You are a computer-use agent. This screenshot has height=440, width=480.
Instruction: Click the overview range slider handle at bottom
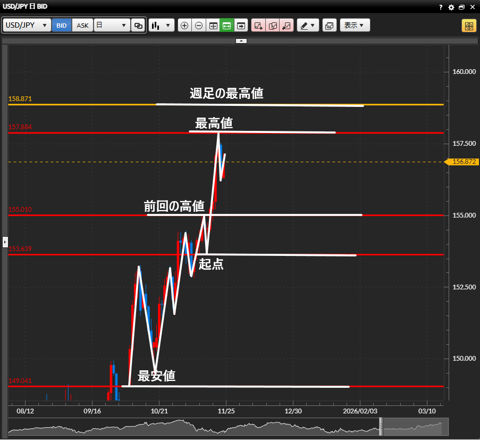click(x=381, y=427)
